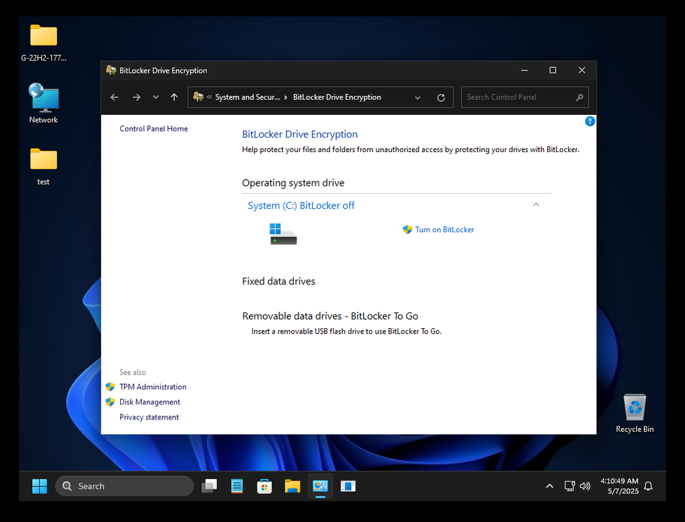Open the clock showing 4:10:49 AM
This screenshot has width=685, height=522.
click(x=620, y=485)
